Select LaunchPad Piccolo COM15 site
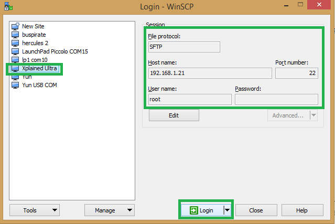Screen dimensions: 335x224 (x=55, y=51)
